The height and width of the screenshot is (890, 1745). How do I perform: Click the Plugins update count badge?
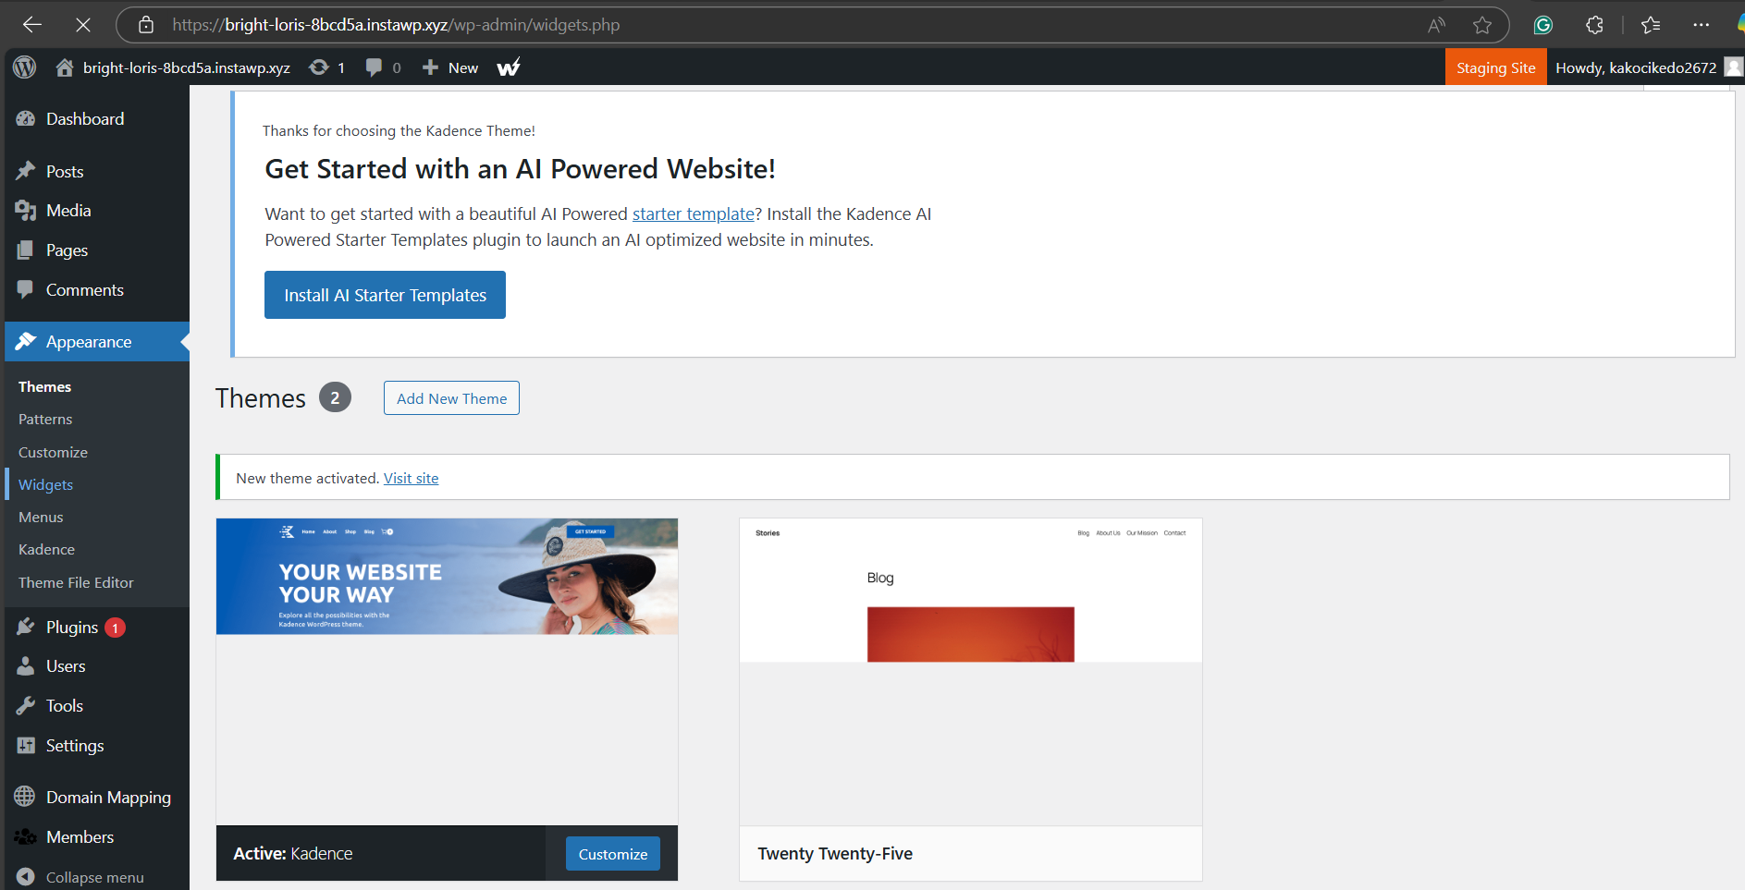click(115, 628)
